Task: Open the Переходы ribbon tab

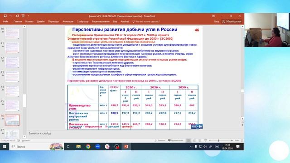Action: [x=53, y=21]
